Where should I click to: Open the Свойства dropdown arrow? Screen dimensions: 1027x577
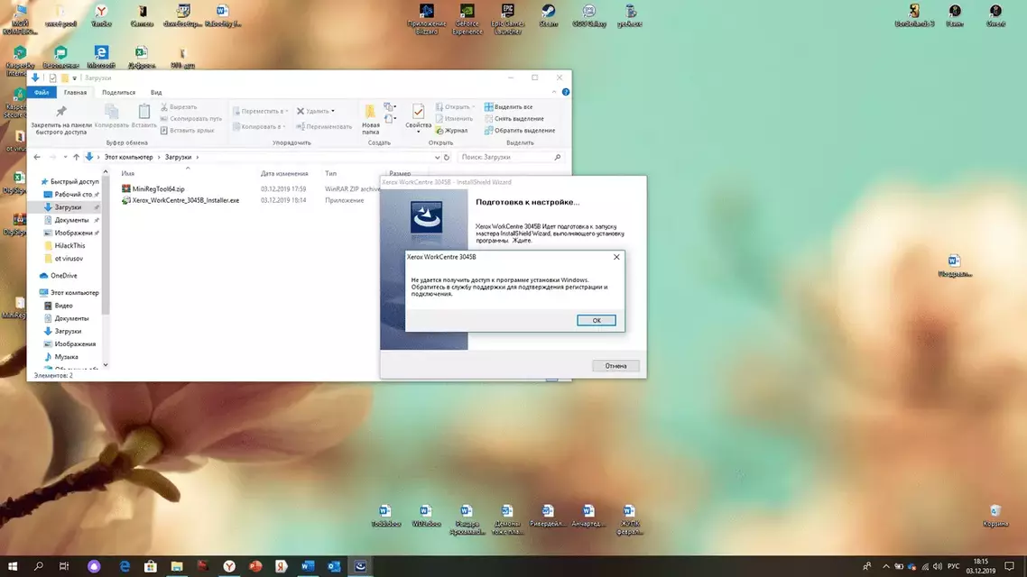click(418, 133)
